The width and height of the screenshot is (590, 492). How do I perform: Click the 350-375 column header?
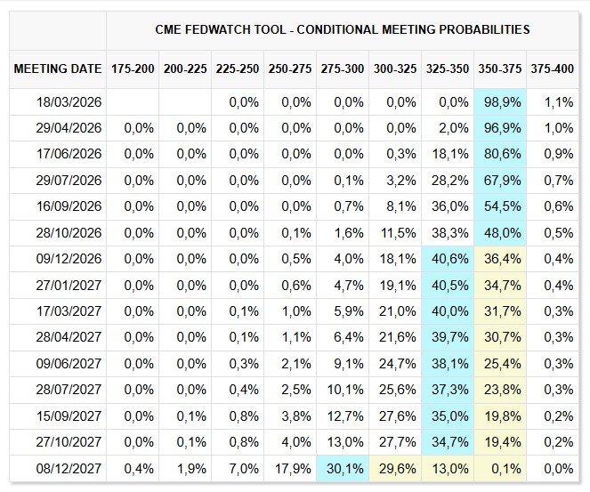[x=499, y=69]
